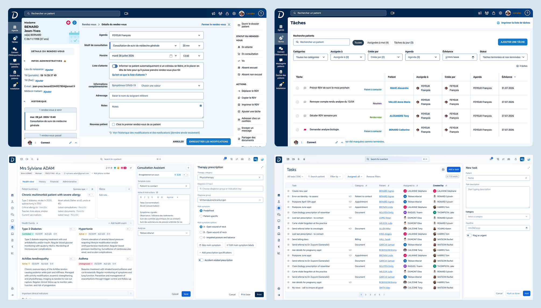
Task: Click the jj/mm/aaaa Échéance date field
Action: tap(460, 57)
